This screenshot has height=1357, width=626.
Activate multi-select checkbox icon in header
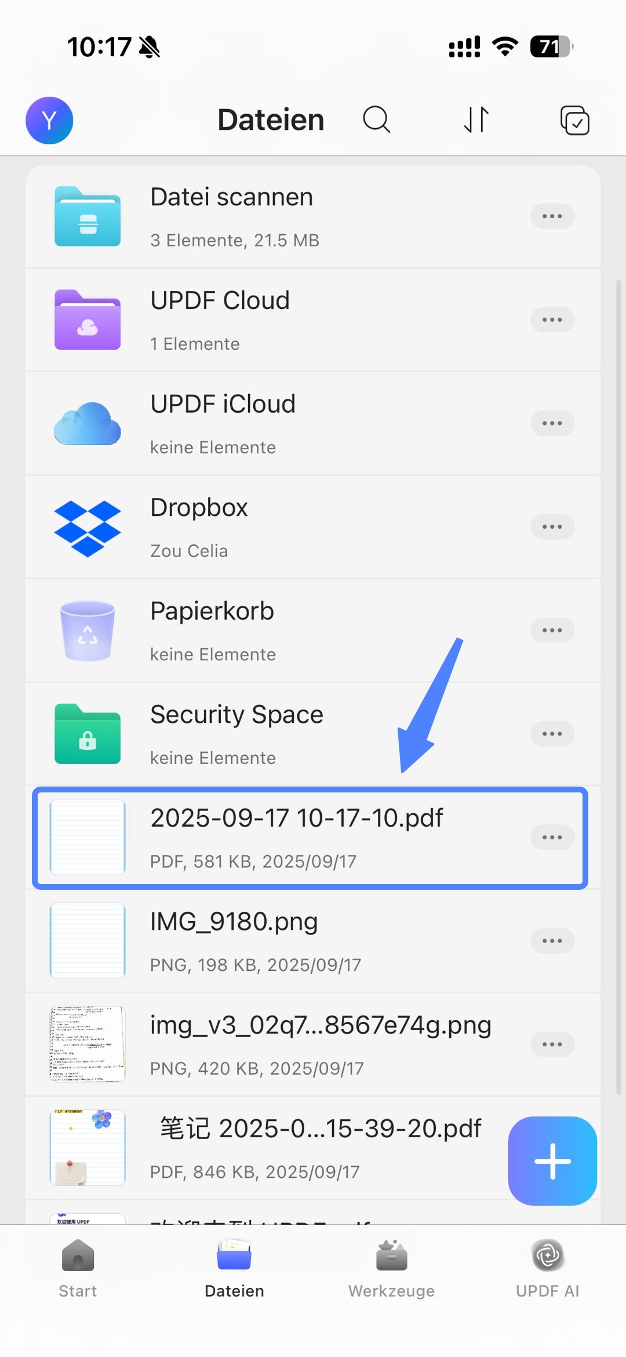click(x=575, y=120)
